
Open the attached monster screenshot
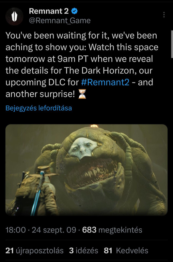(x=86, y=170)
